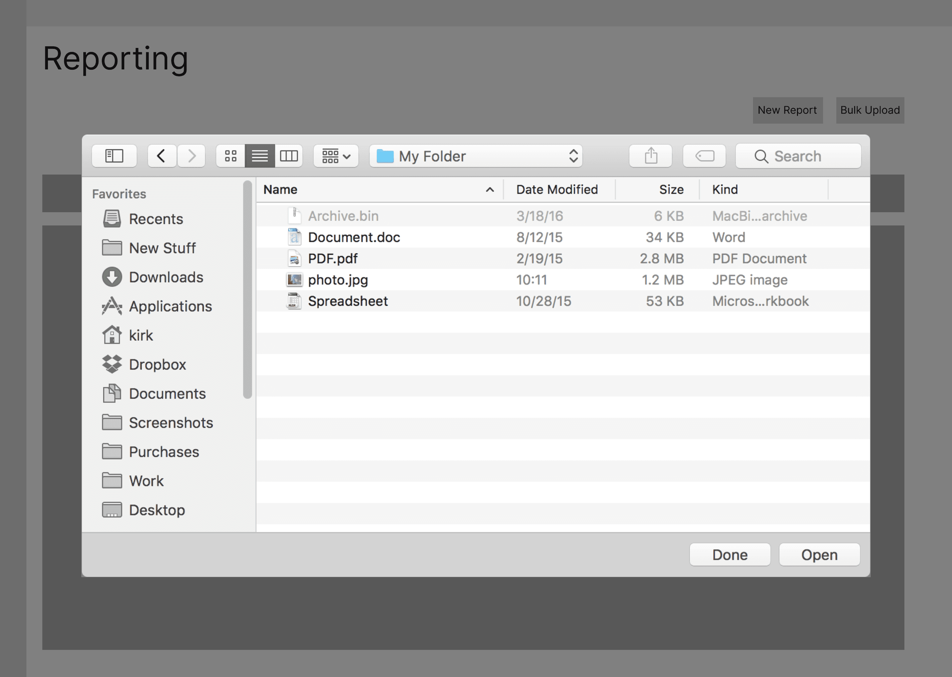Open the My Folder location popup

click(475, 156)
